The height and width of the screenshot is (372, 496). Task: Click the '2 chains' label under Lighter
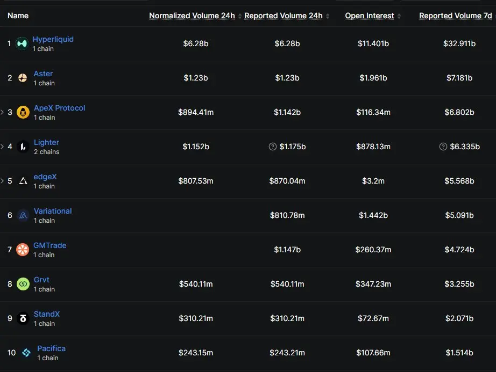point(46,152)
